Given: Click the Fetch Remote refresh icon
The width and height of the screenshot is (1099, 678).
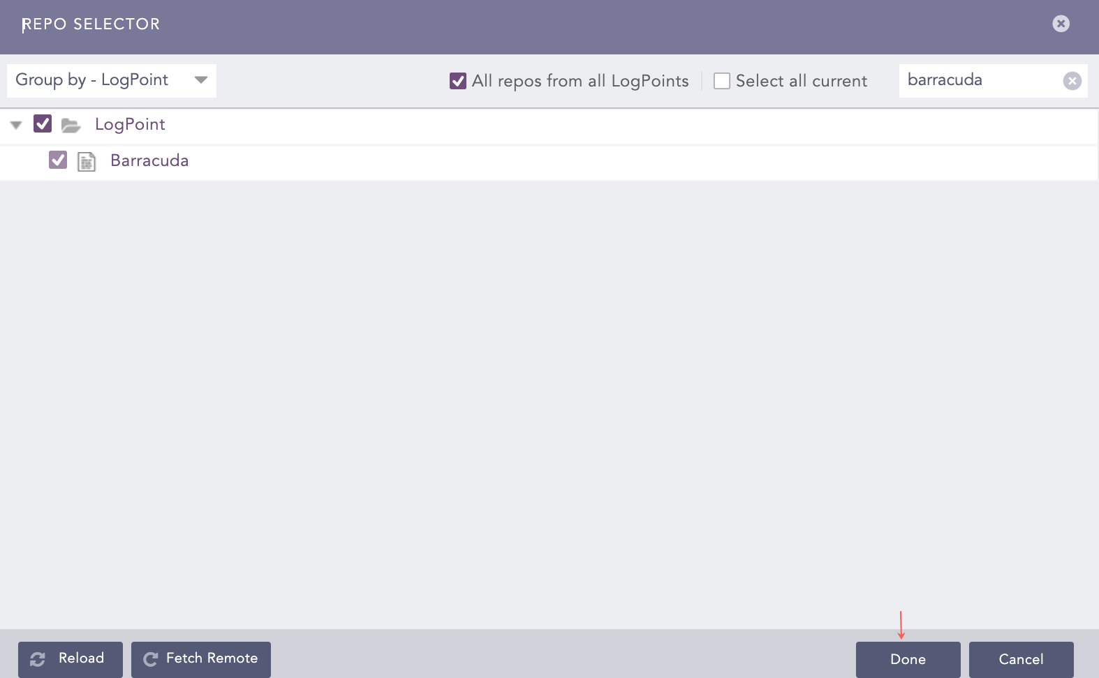Looking at the screenshot, I should point(150,659).
